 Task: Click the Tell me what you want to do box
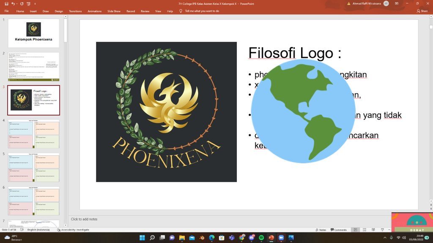[202, 11]
